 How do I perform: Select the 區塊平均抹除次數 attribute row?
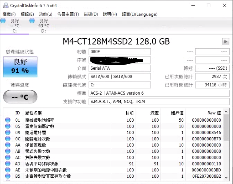point(113,164)
